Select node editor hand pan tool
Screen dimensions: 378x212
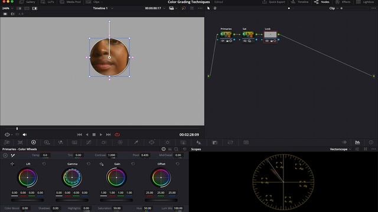click(x=215, y=8)
